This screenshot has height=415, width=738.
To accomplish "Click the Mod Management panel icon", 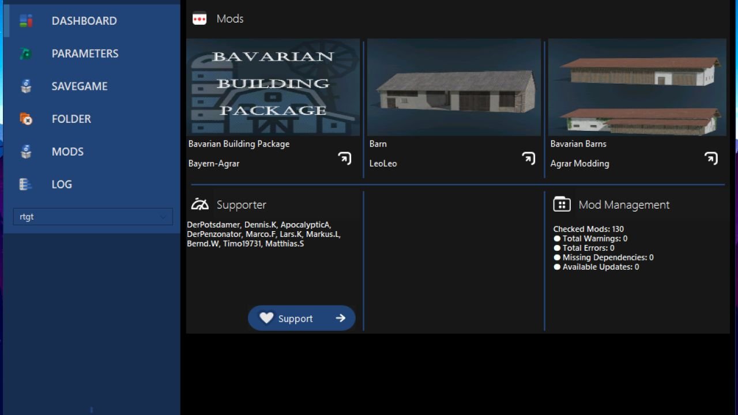I will (x=562, y=204).
